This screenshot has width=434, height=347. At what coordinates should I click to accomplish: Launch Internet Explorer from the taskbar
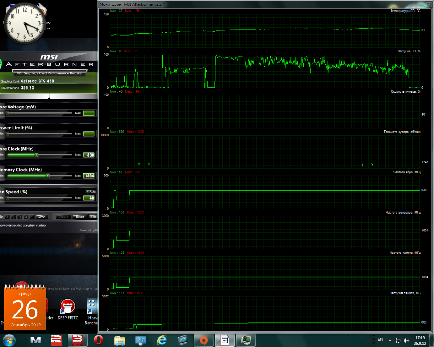[162, 340]
